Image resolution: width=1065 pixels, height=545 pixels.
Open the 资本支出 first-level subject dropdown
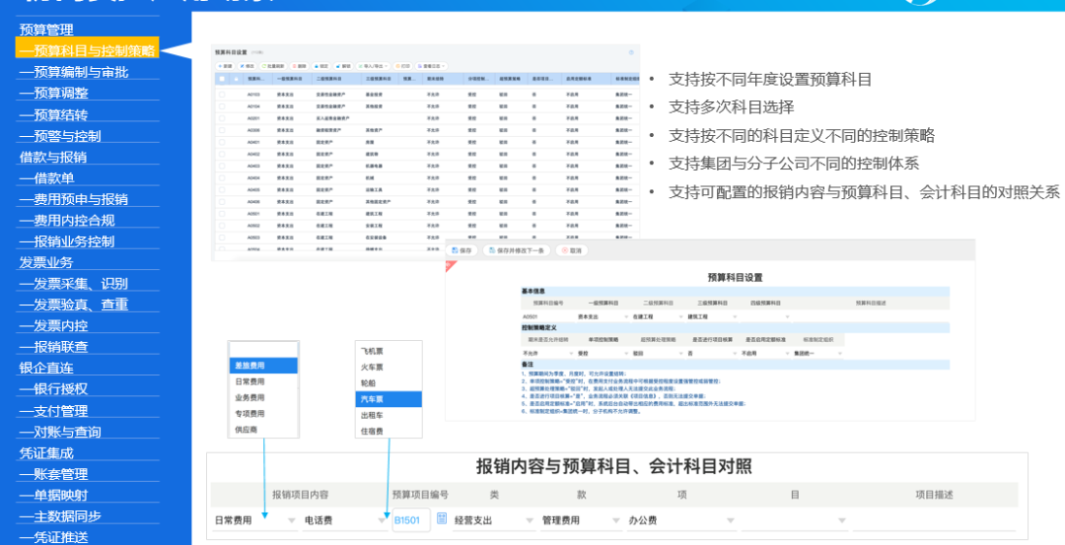pos(603,317)
